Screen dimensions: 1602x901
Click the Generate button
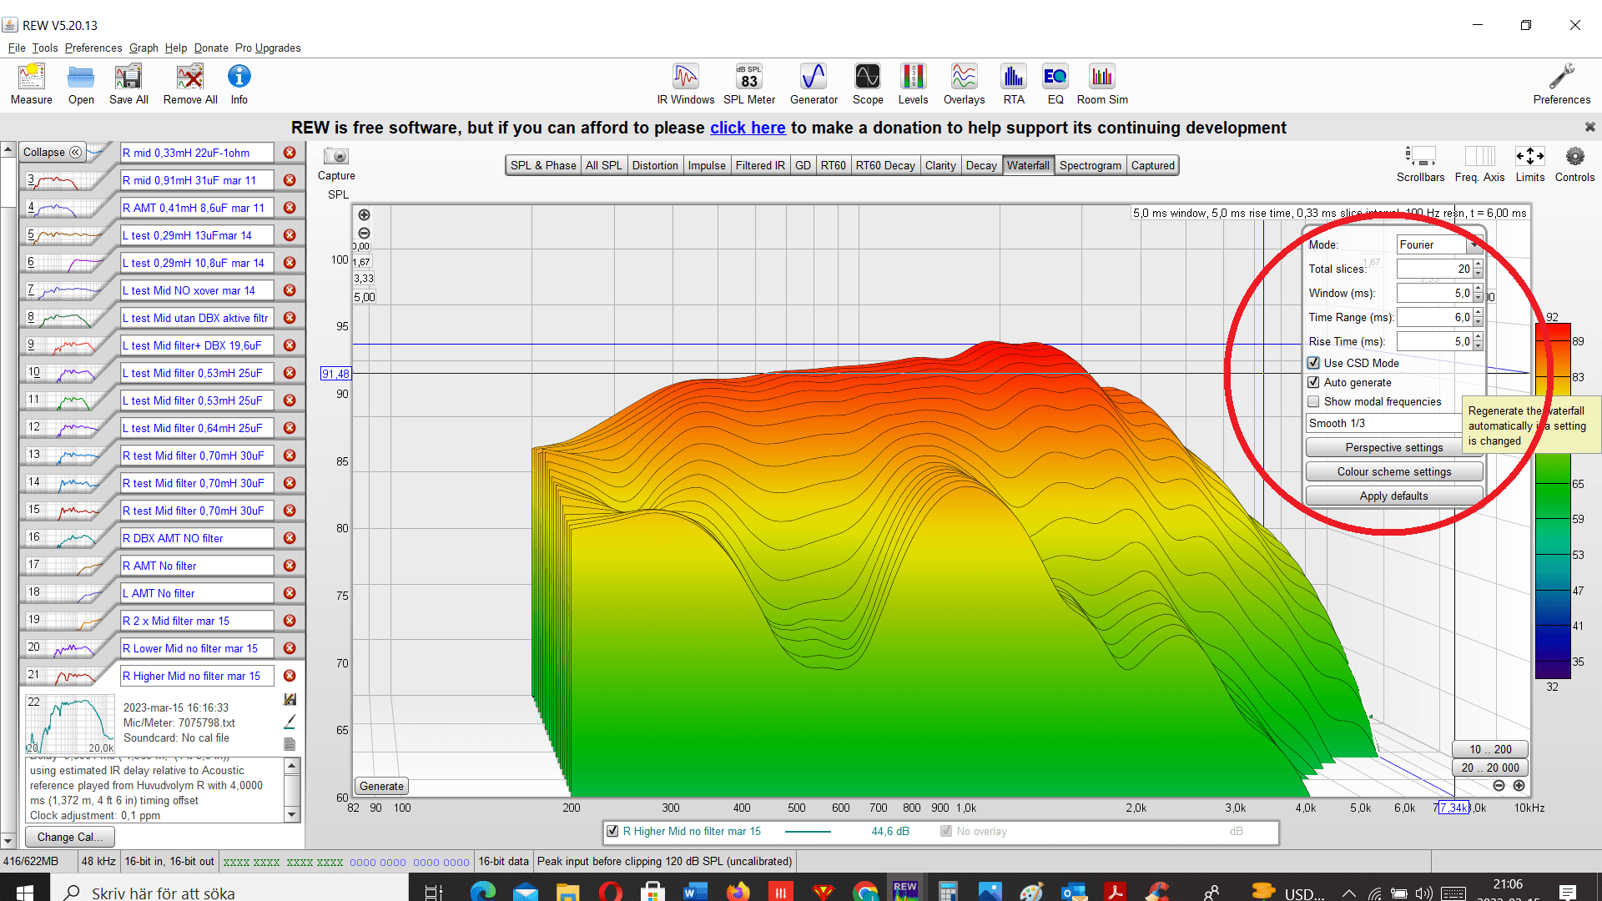pos(381,786)
